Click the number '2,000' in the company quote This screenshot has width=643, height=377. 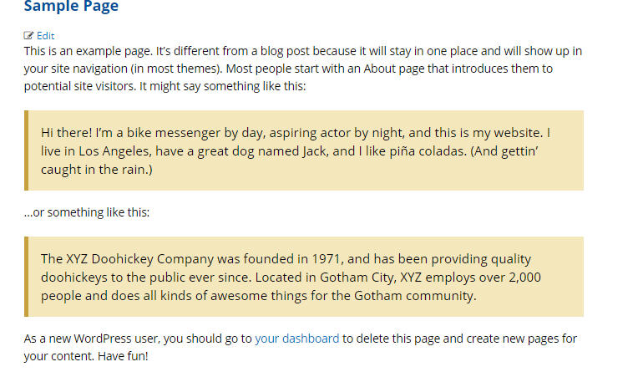524,278
